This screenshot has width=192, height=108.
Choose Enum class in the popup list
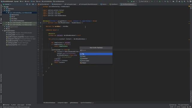click(x=96, y=61)
